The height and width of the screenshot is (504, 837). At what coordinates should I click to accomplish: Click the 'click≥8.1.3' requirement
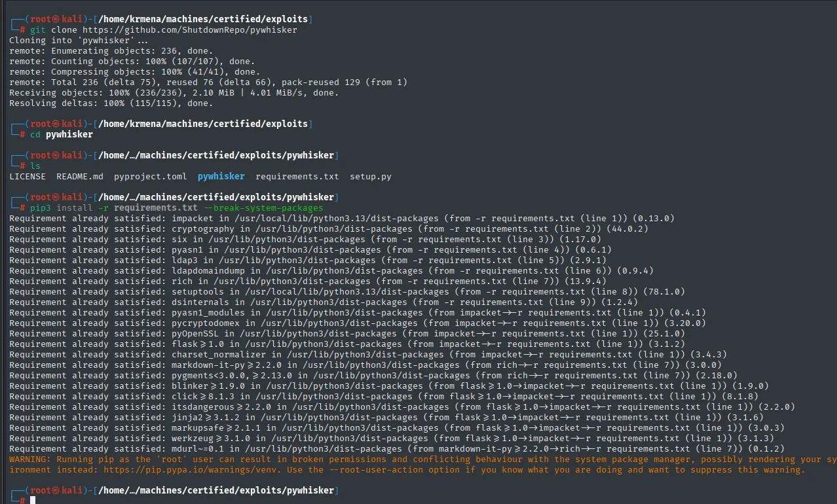(x=203, y=396)
